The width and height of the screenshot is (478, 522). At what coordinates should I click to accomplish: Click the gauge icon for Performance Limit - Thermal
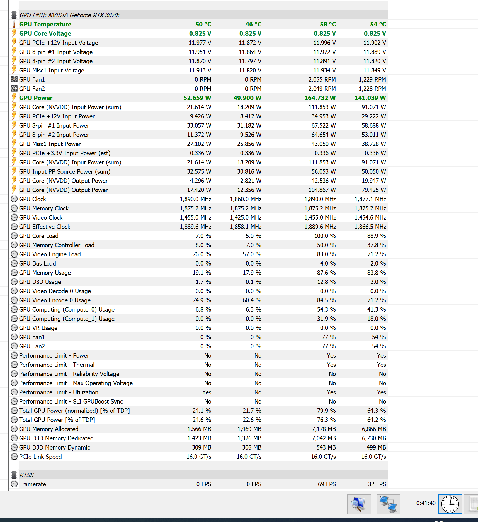(x=14, y=365)
